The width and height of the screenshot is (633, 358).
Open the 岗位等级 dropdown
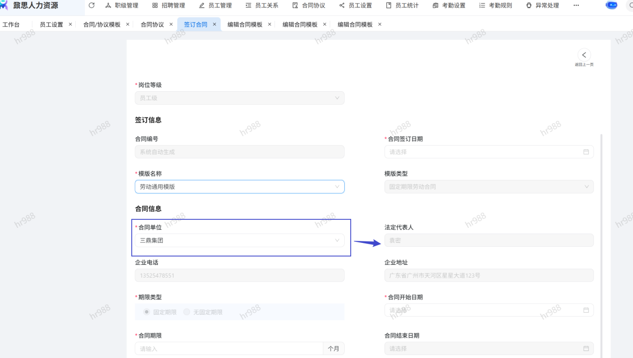tap(239, 98)
